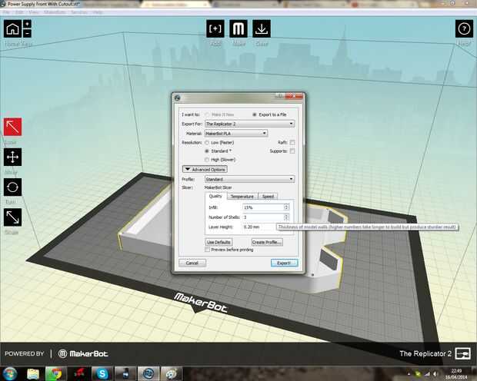
Task: Click the MakerWare taskbar icon
Action: pyautogui.click(x=148, y=374)
